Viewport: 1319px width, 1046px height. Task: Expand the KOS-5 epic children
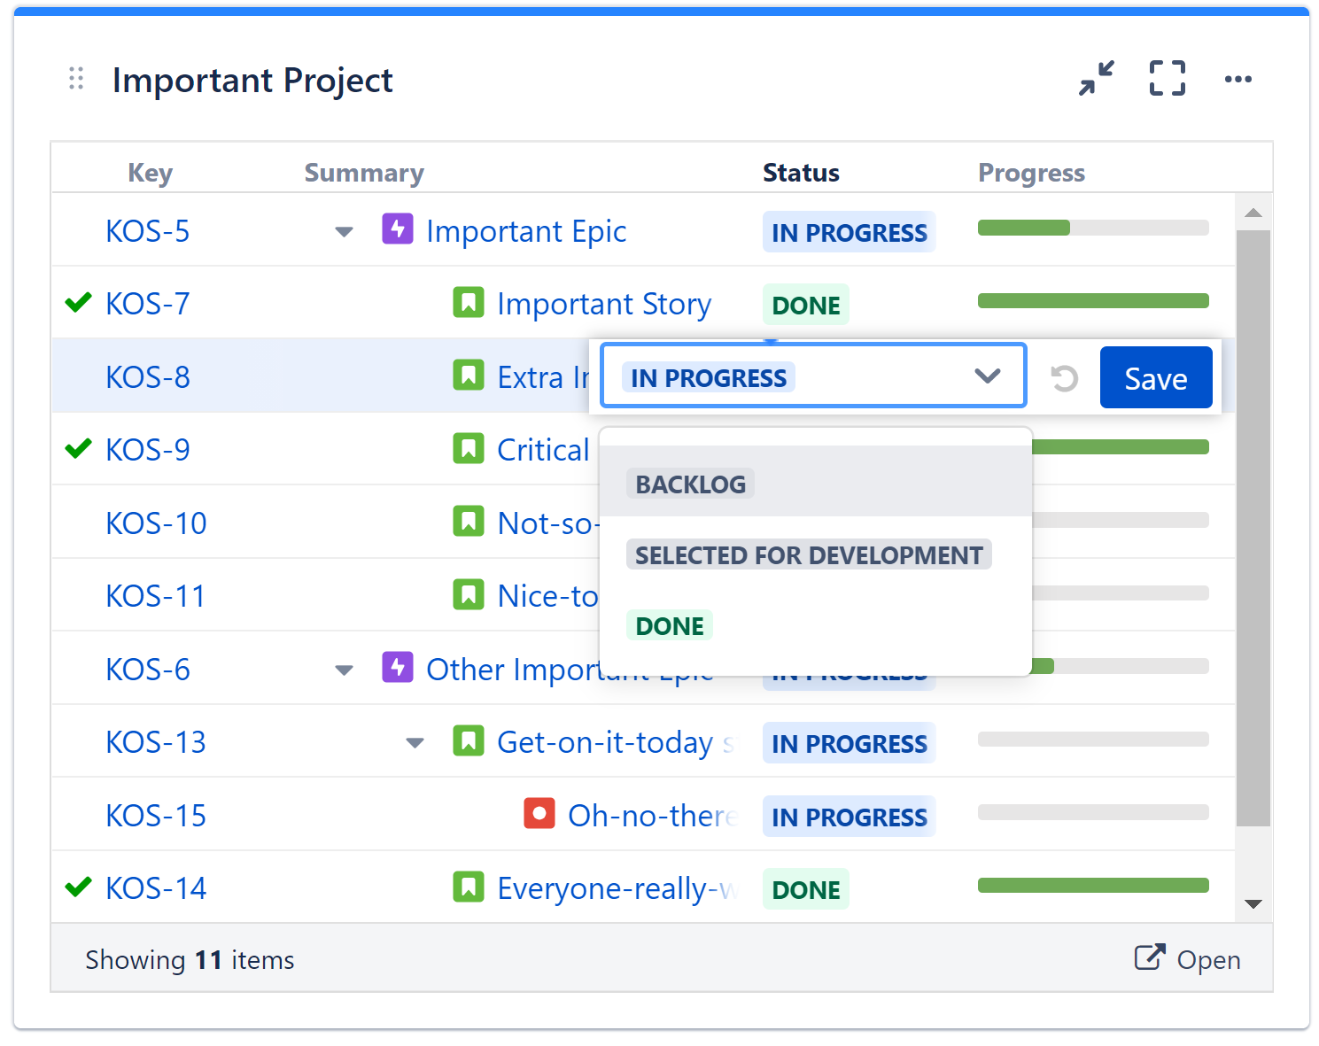tap(344, 231)
